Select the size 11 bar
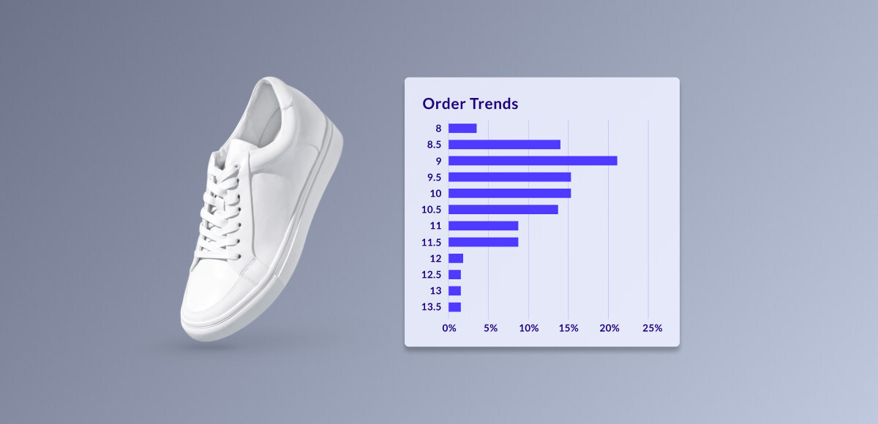The height and width of the screenshot is (424, 878). pyautogui.click(x=483, y=226)
